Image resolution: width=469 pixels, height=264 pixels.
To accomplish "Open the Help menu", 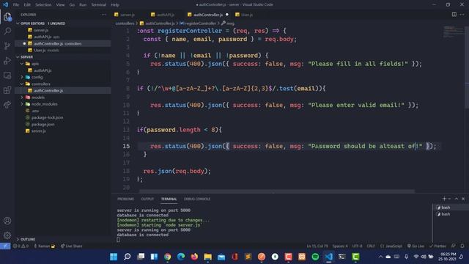I will coord(115,5).
